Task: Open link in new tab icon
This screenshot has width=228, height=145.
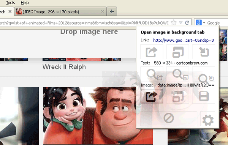Action: pos(178,52)
